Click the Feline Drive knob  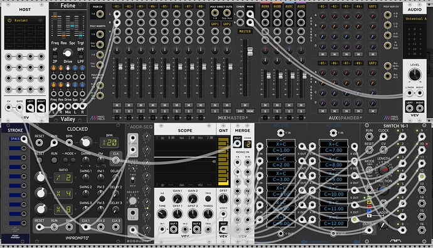[67, 53]
